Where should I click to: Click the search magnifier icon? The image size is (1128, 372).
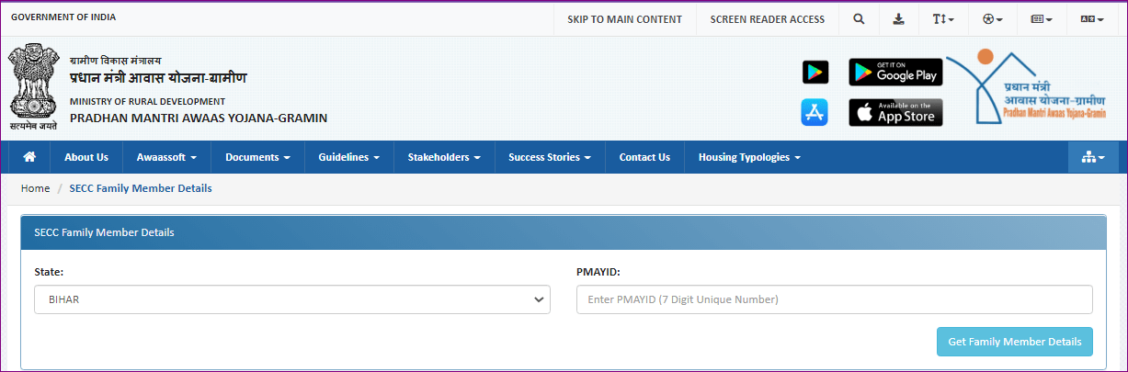click(x=859, y=19)
